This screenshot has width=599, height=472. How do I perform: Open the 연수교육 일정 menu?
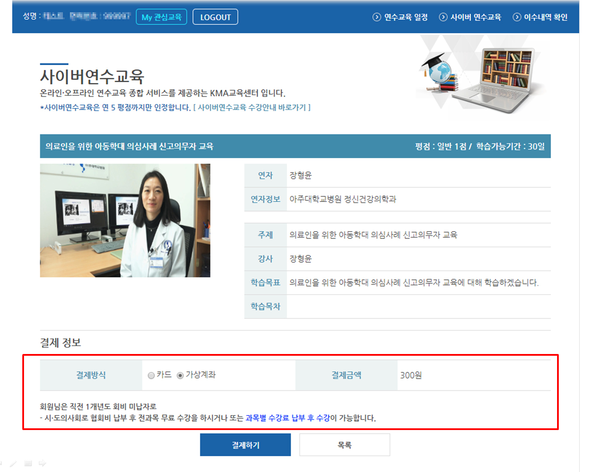pos(405,17)
